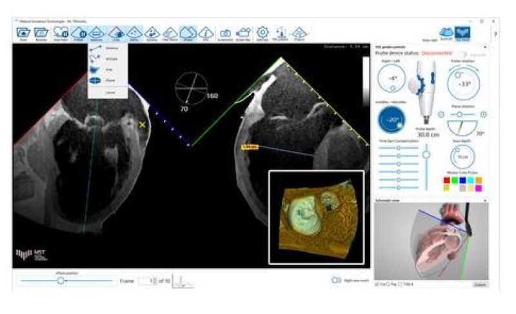Select Cancel in the measurement dropdown
The image size is (516, 314).
click(x=110, y=92)
